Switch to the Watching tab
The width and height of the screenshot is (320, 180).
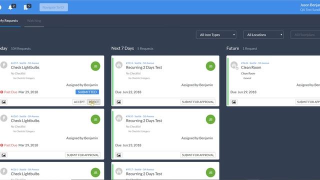click(34, 20)
